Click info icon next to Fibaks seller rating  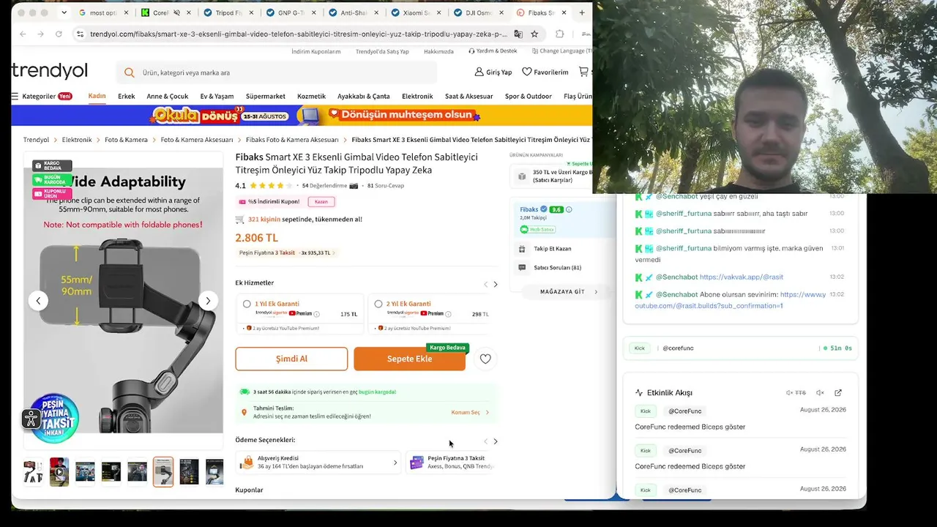pyautogui.click(x=569, y=209)
